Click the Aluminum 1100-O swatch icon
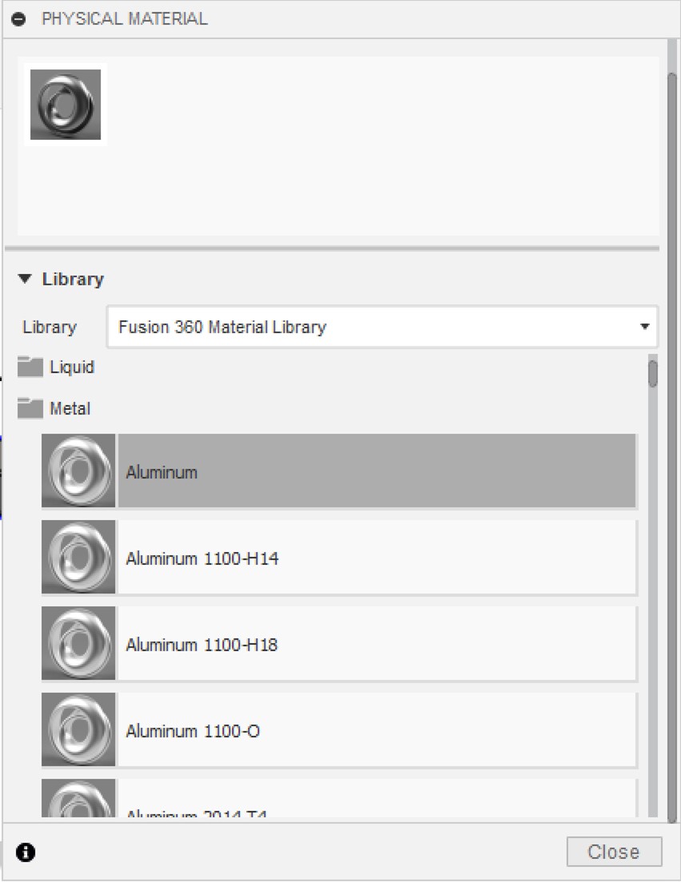681x882 pixels. [x=78, y=730]
